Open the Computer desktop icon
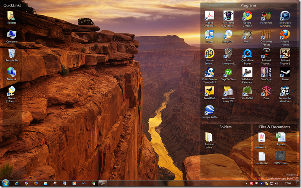 tap(12, 35)
